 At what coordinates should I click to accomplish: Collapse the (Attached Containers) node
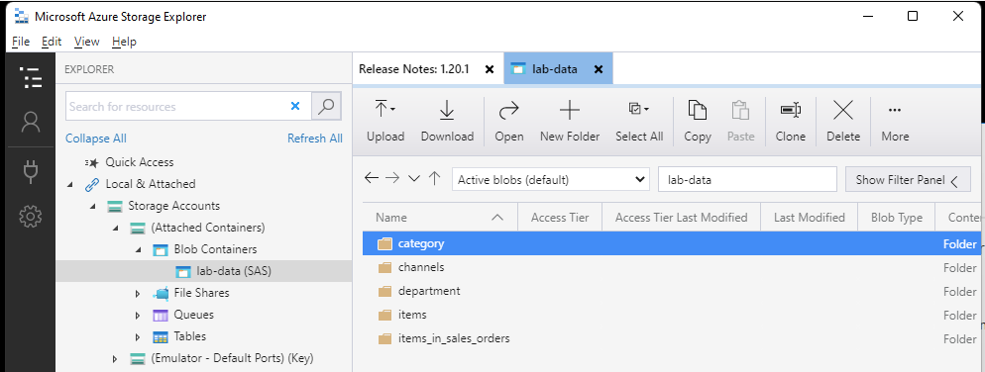point(116,229)
